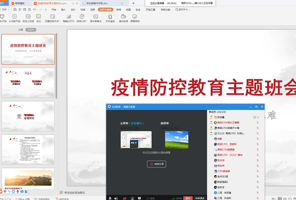296x200 pixels.
Task: Select the 副屏幕 secondary screen thumbnail
Action: click(x=176, y=140)
